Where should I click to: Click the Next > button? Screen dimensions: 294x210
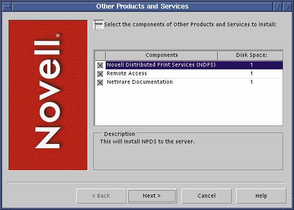coord(152,196)
